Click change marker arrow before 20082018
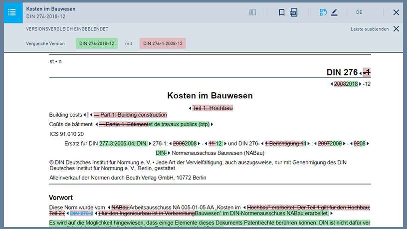This screenshot has width=407, height=229. 332,84
